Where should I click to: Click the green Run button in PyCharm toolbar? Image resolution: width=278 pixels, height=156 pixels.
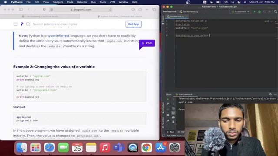(x=255, y=12)
